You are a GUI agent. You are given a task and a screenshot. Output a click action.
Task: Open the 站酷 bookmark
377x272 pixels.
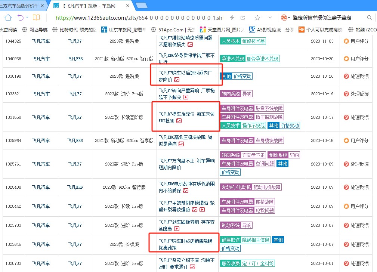pyautogui.click(x=362, y=30)
